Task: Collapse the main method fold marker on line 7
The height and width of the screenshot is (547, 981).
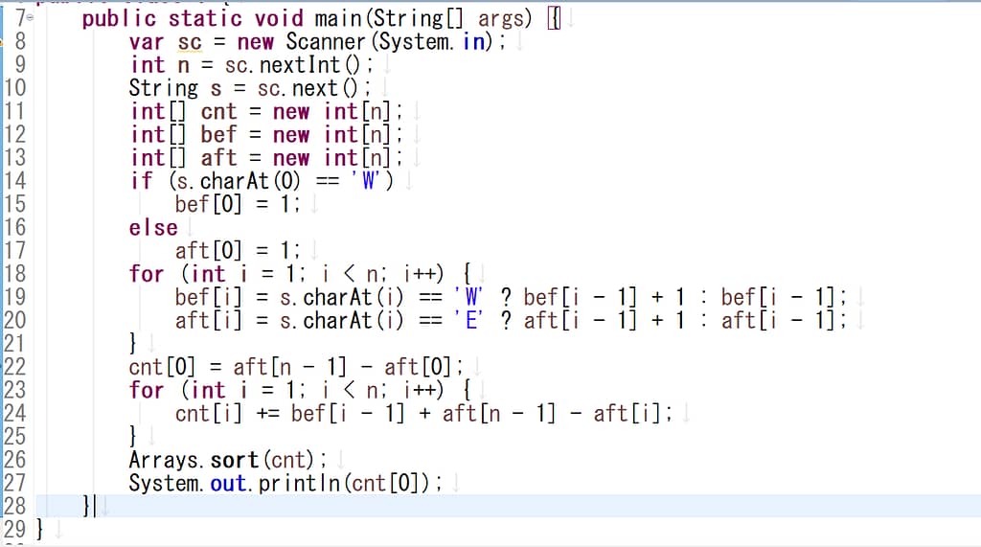Action: [30, 18]
